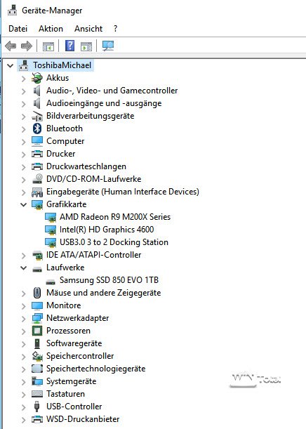Select the WSD-Druckanbieter label
Screen dimensions: 306x429
point(83,419)
